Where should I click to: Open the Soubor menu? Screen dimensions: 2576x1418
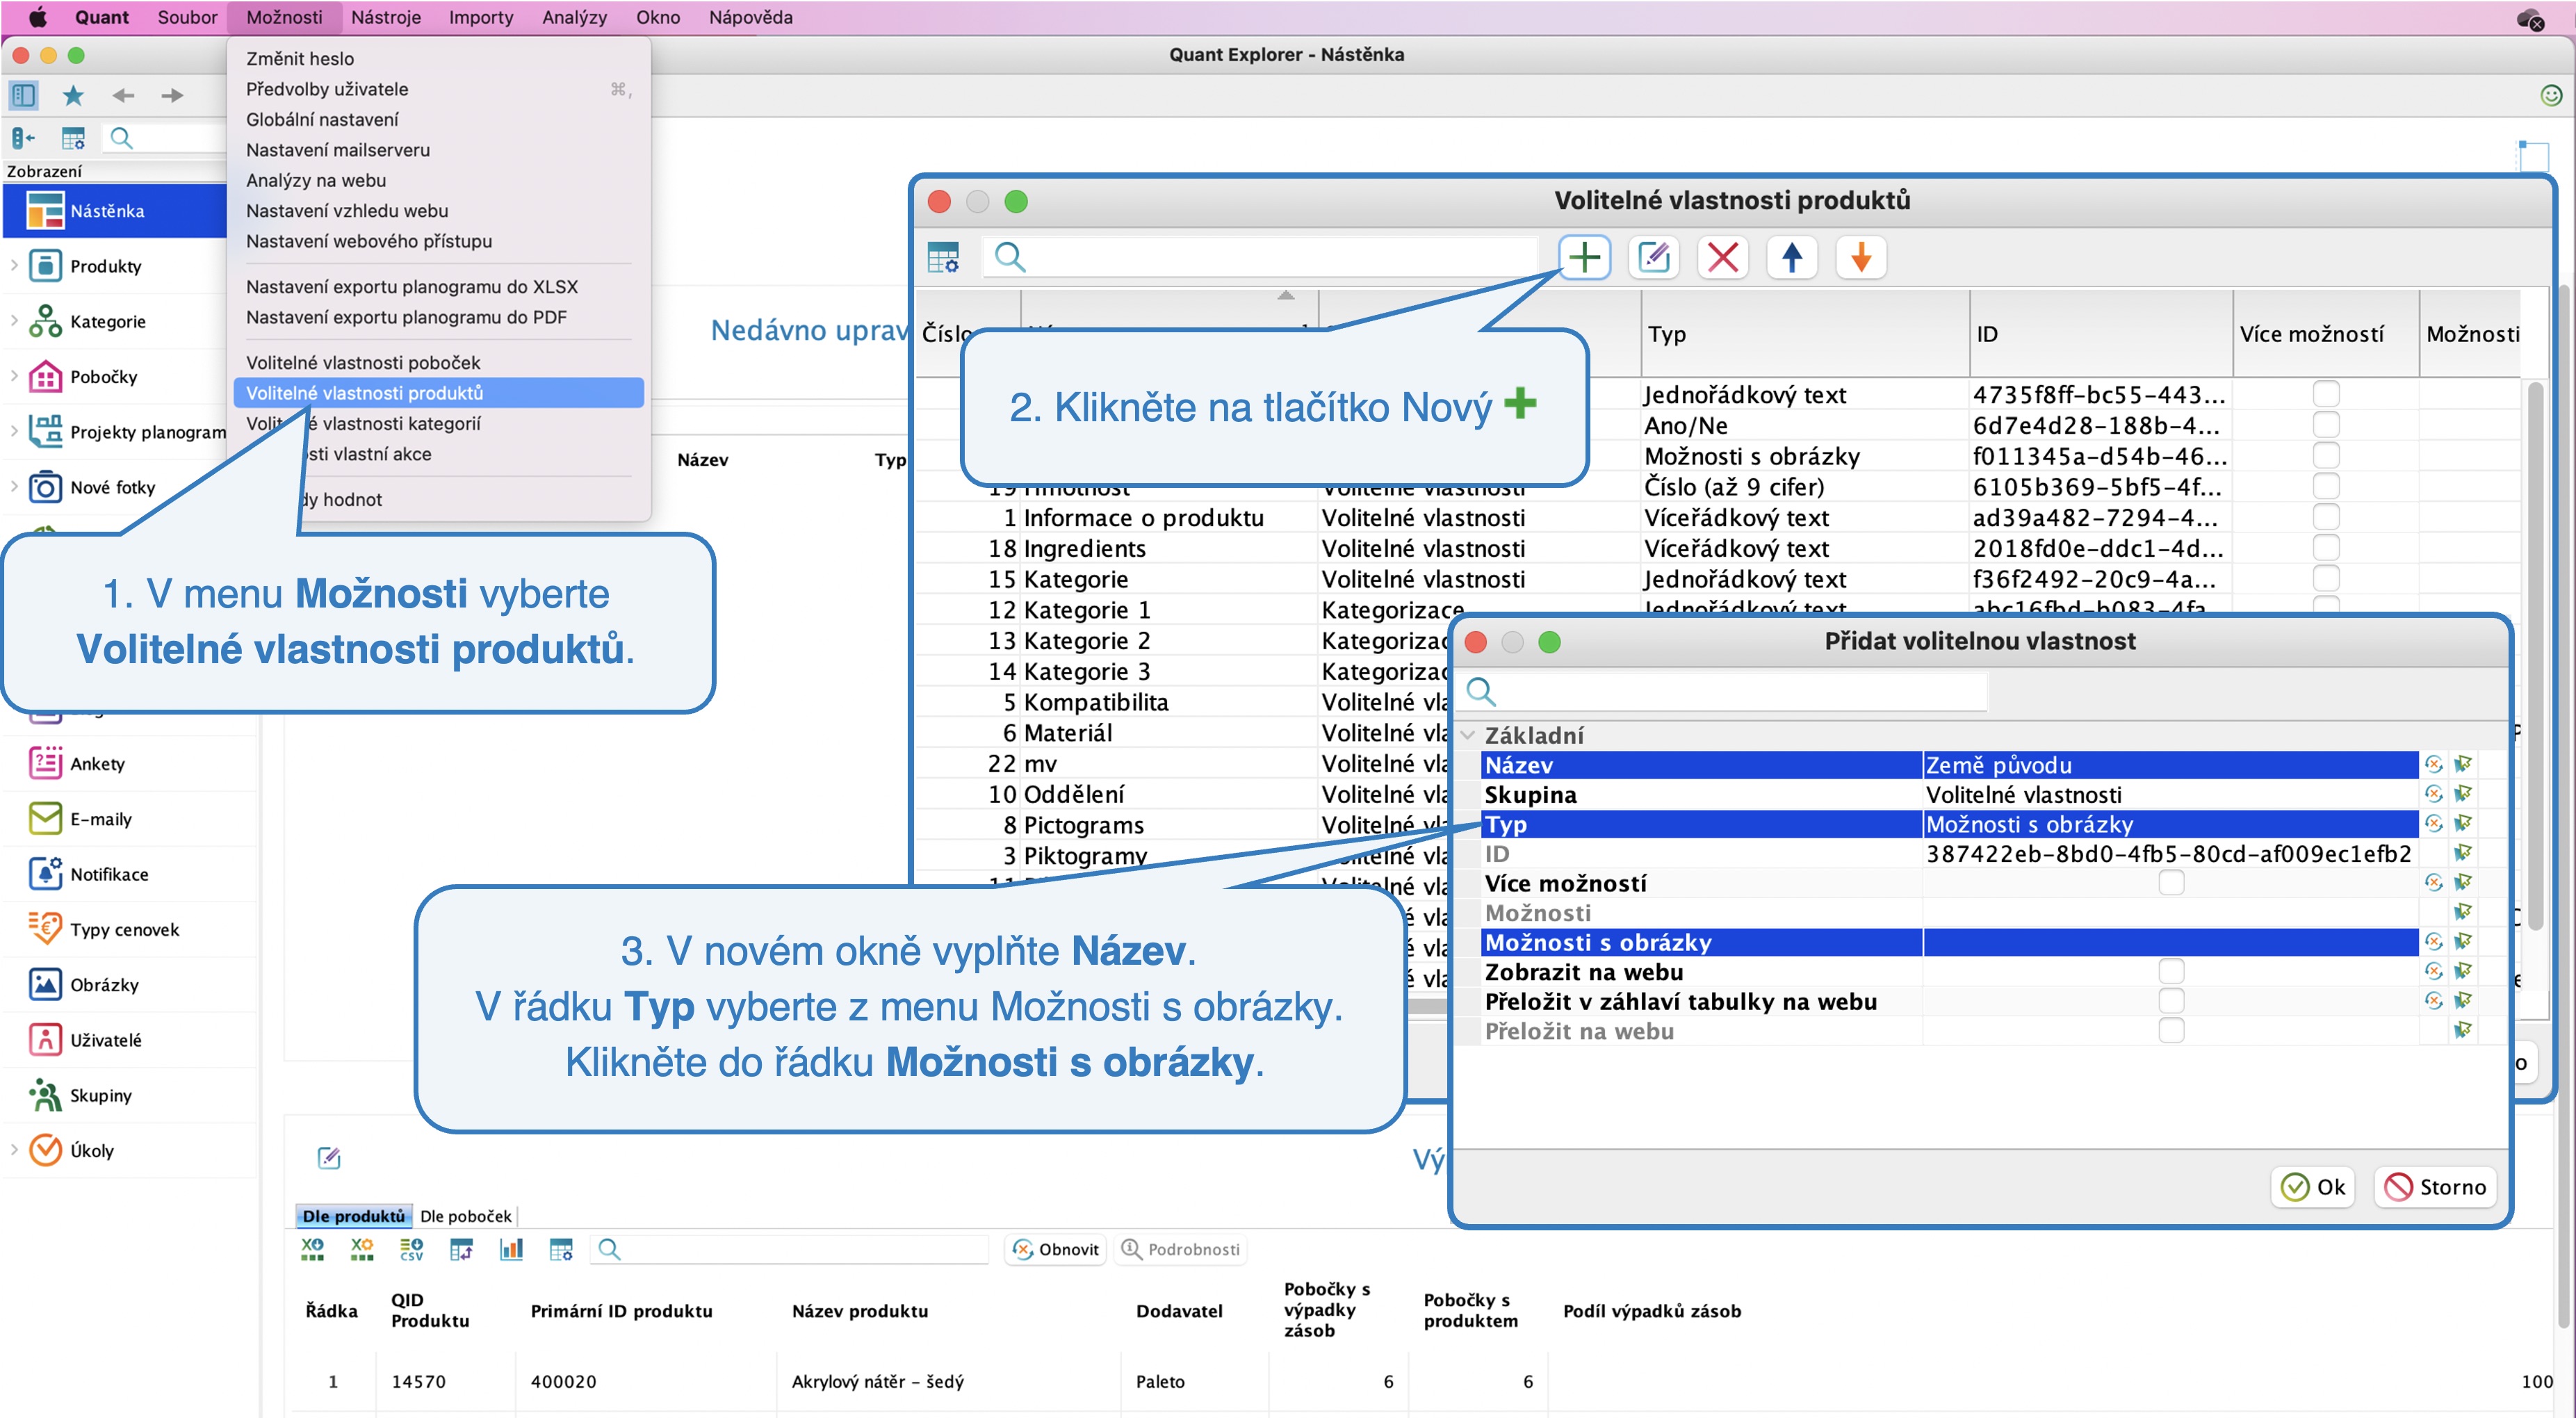[x=187, y=17]
